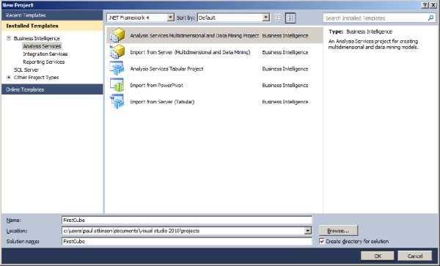Click Business Intelligence label in PowerPivot row
Viewport: 440px width, 266px height.
tap(285, 85)
